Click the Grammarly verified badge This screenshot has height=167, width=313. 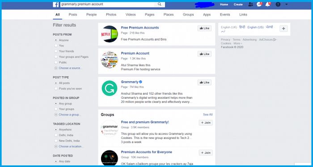(140, 82)
